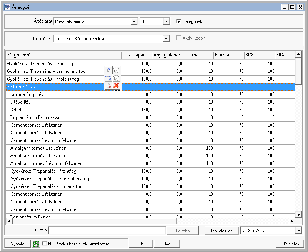Click the Nyomtat button
308x252 pixels.
pos(18,244)
